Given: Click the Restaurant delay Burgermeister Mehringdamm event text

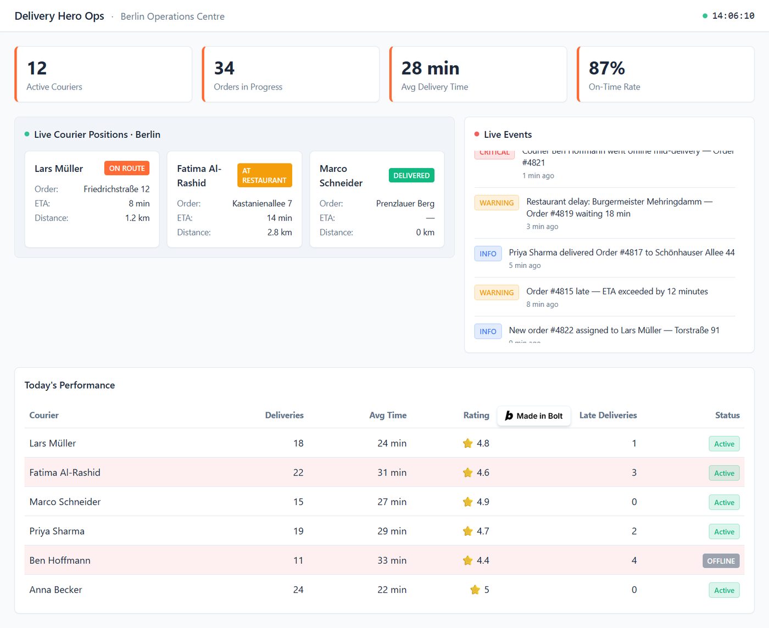Looking at the screenshot, I should [620, 208].
